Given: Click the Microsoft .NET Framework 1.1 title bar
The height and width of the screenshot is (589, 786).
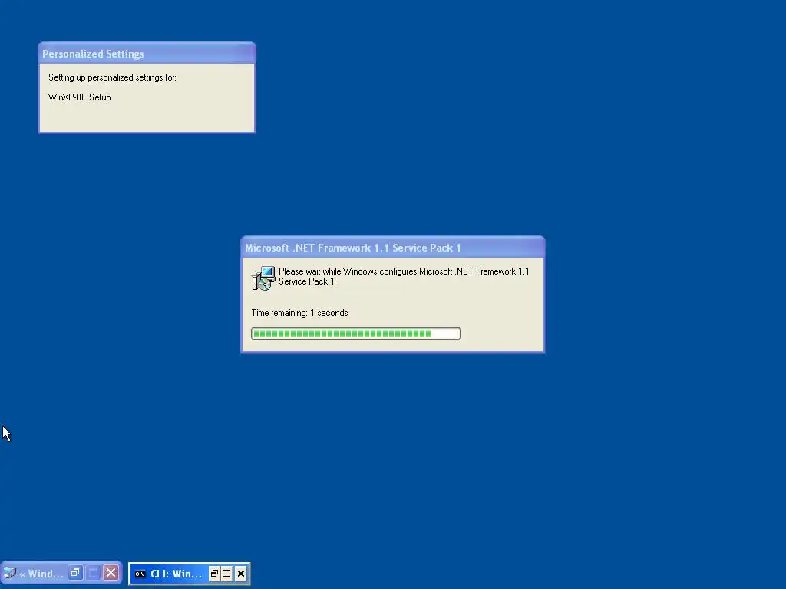Looking at the screenshot, I should click(392, 248).
